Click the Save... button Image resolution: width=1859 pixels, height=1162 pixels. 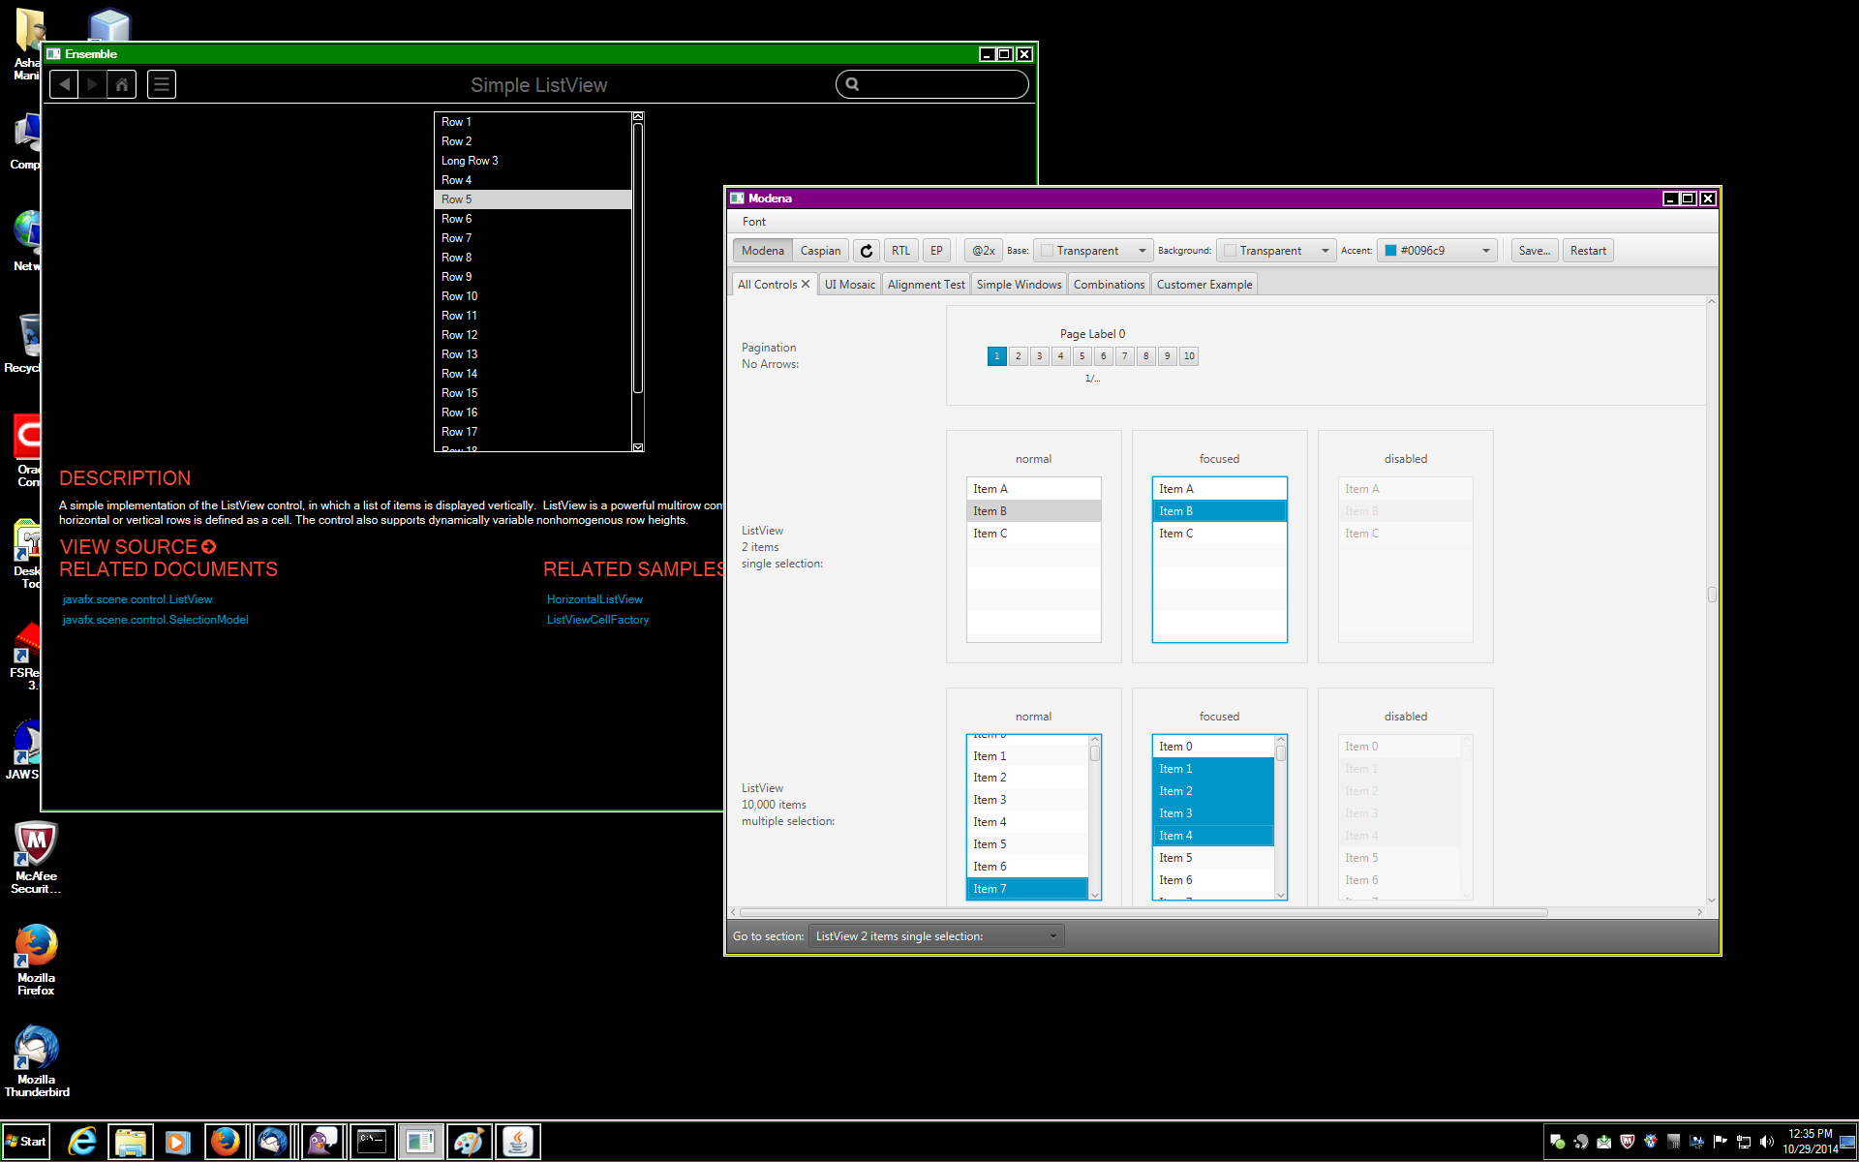pos(1534,251)
